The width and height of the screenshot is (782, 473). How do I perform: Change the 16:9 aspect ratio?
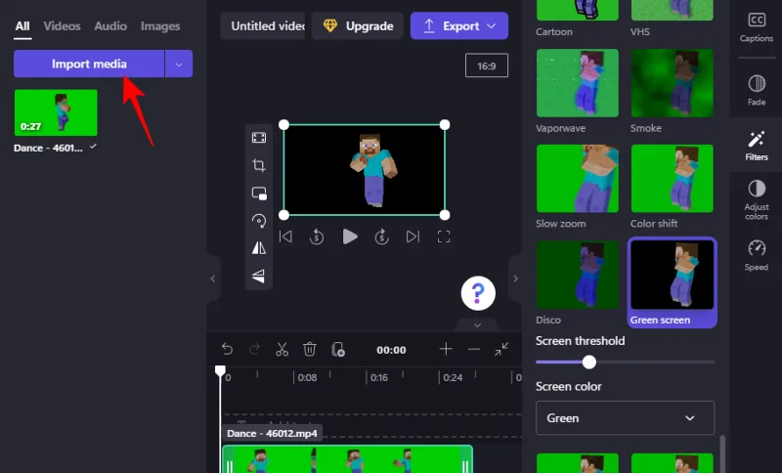click(x=486, y=65)
